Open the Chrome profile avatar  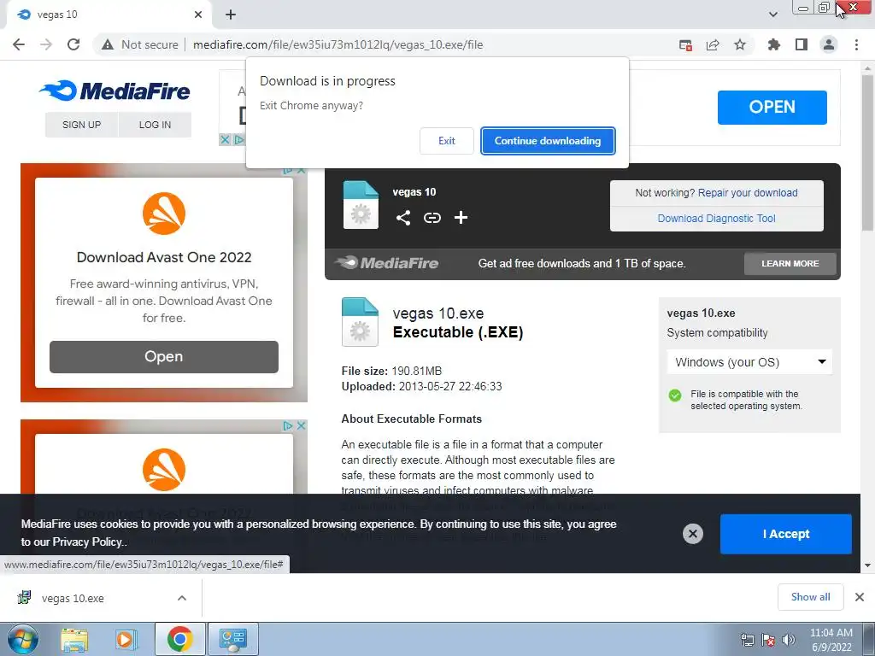coord(829,44)
